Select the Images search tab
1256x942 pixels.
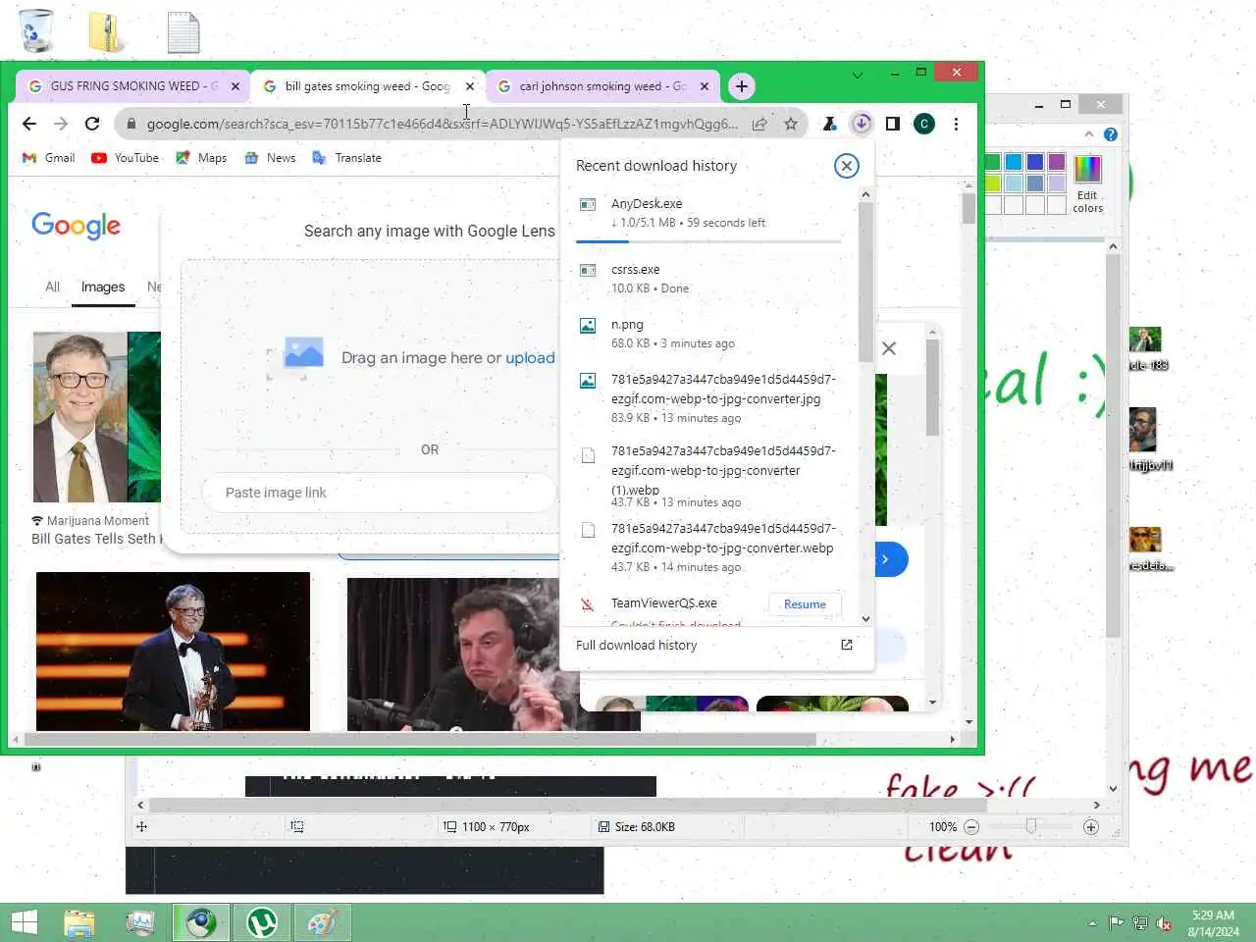(103, 287)
